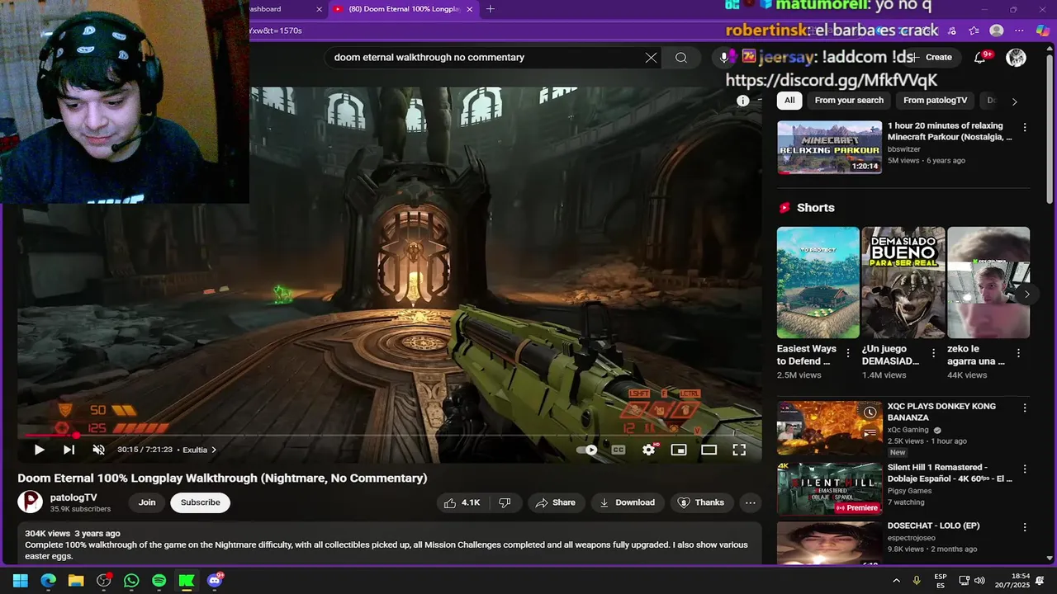Join the patologTV channel
1057x594 pixels.
point(147,502)
